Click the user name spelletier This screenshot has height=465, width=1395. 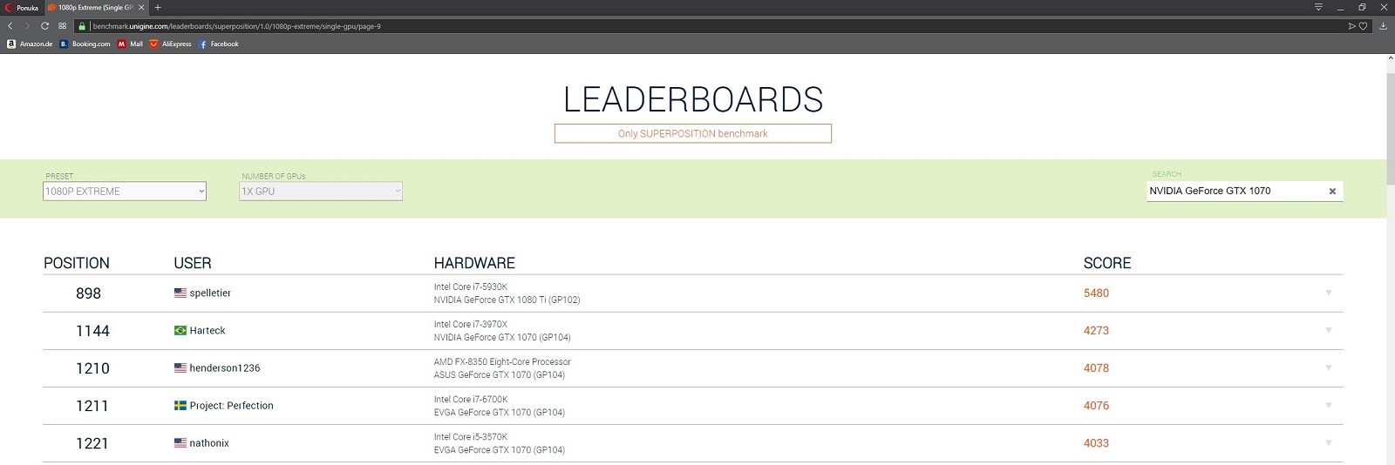pos(210,293)
